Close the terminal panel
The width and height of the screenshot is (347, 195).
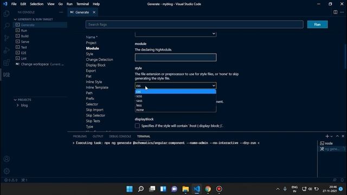point(343,136)
